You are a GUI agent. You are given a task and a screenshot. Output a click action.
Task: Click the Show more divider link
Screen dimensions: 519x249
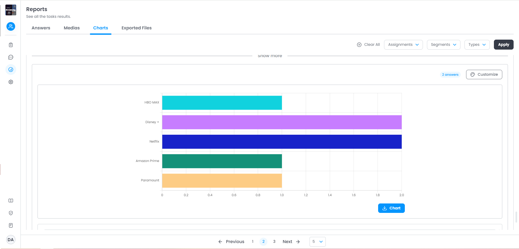point(270,56)
